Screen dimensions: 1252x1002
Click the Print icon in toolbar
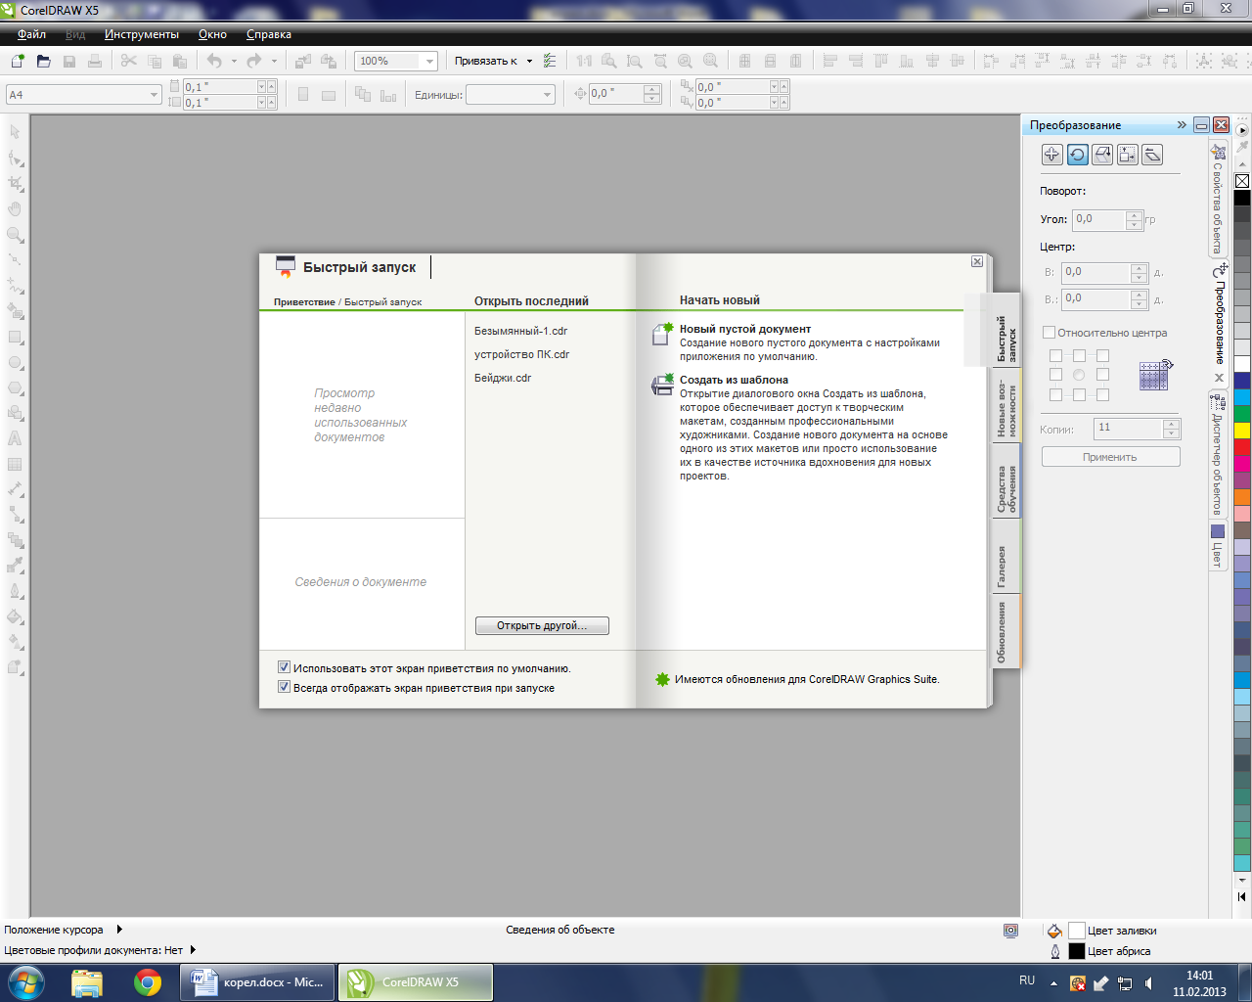point(95,61)
